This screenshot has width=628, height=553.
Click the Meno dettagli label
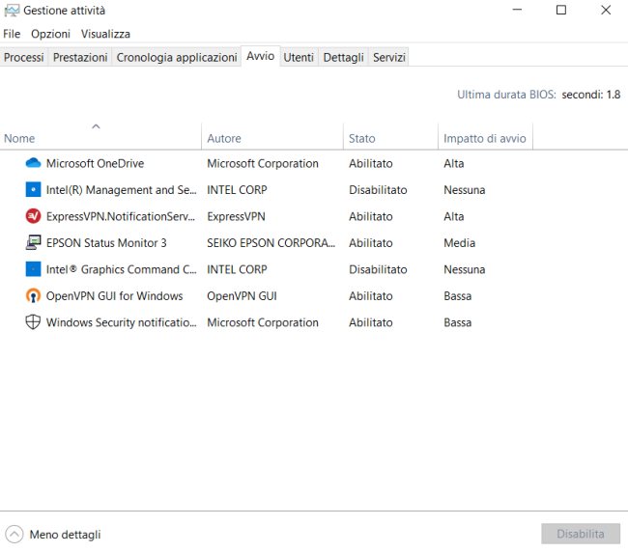(65, 535)
